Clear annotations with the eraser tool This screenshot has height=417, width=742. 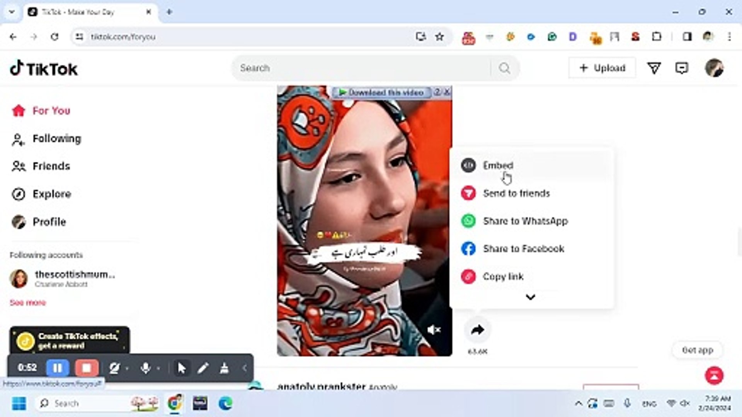point(223,368)
